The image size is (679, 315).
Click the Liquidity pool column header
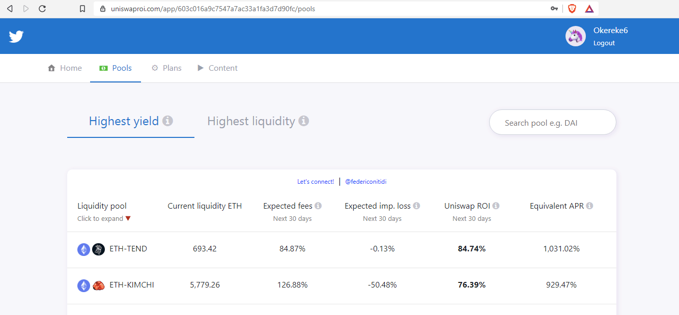102,206
